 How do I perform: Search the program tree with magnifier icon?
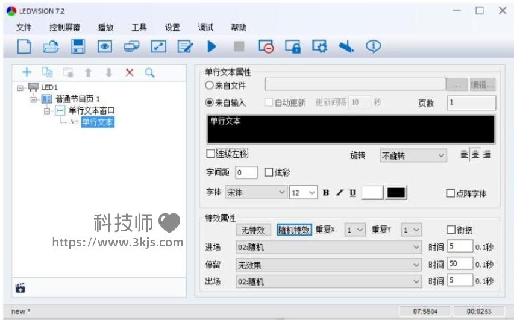150,72
